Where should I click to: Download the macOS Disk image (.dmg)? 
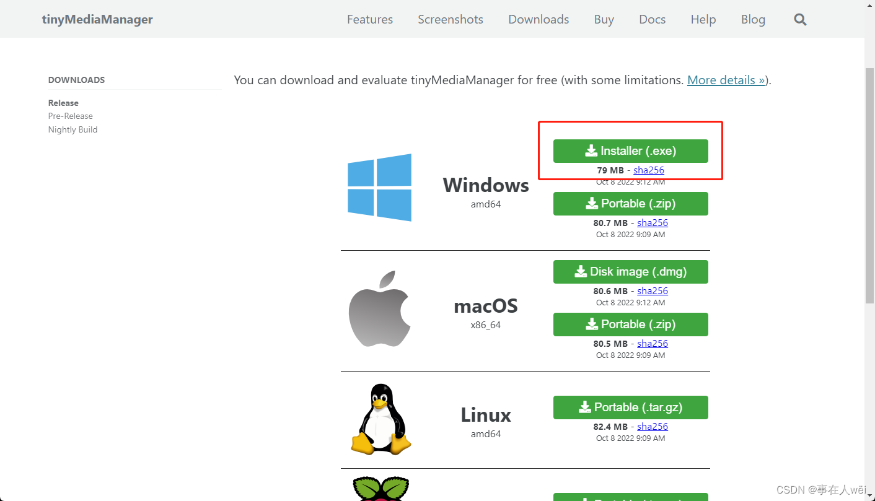tap(630, 271)
